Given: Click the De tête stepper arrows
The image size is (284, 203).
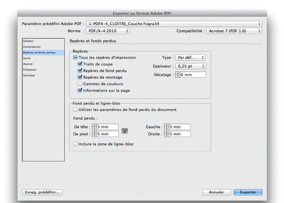Looking at the screenshot, I should pos(94,127).
